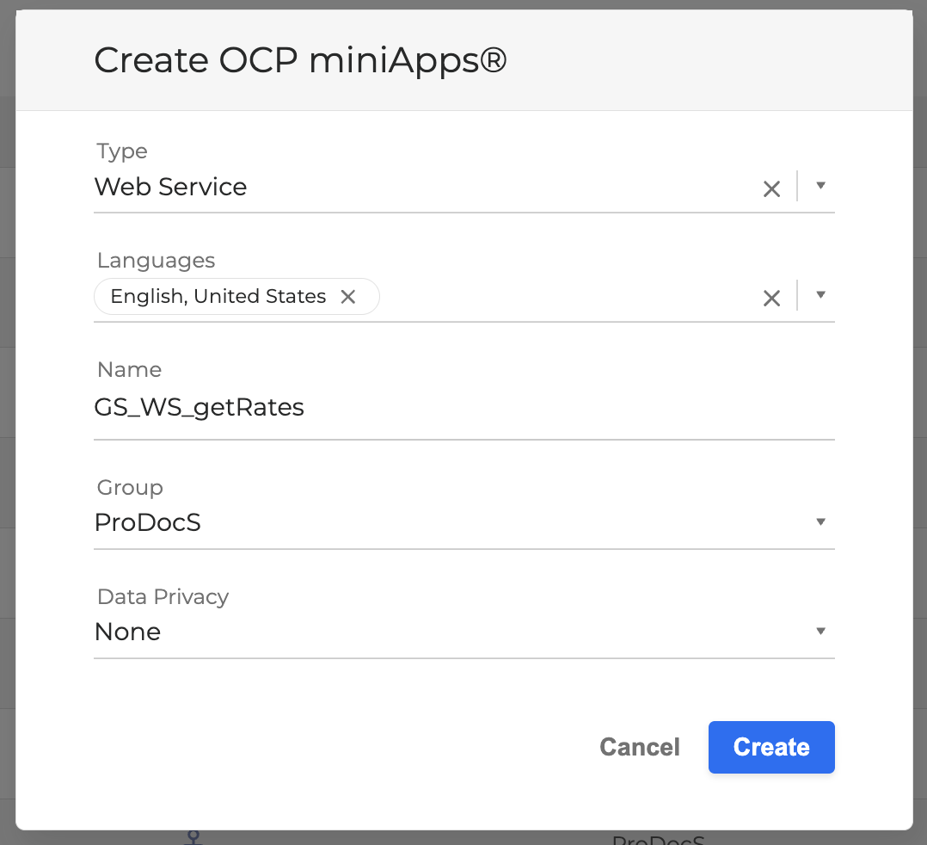Screen dimensions: 927x845
Task: Click the Group field label
Action: click(130, 488)
